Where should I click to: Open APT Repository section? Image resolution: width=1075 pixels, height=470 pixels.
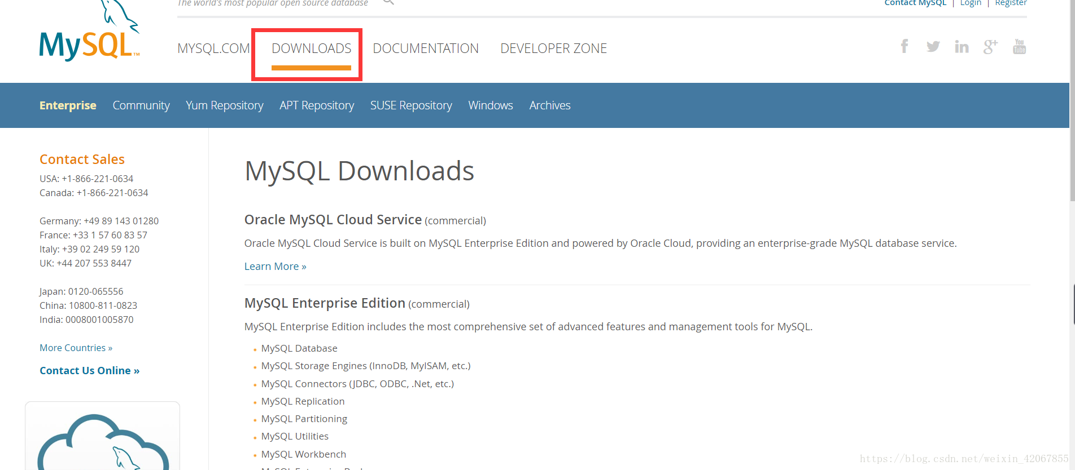coord(317,105)
